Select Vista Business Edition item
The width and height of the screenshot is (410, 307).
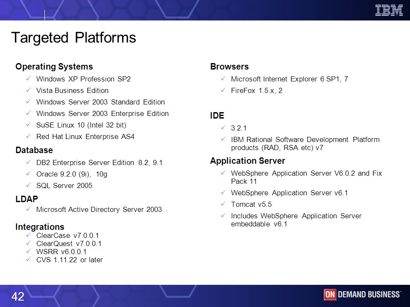coord(73,90)
